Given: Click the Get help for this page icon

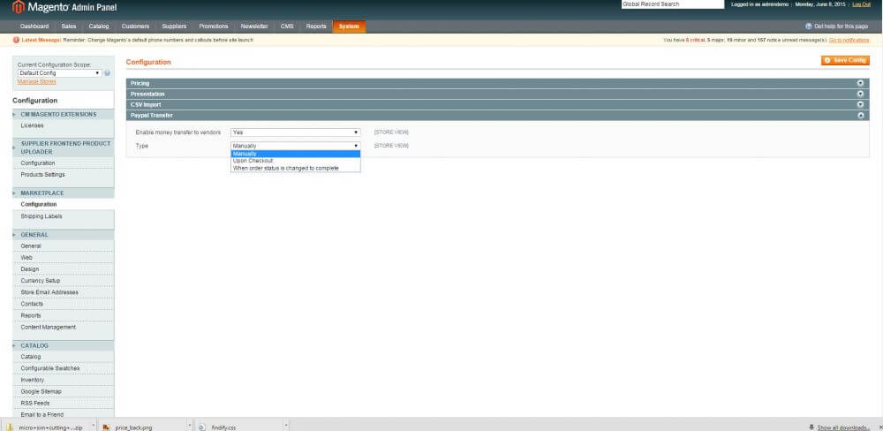Looking at the screenshot, I should click(x=809, y=26).
